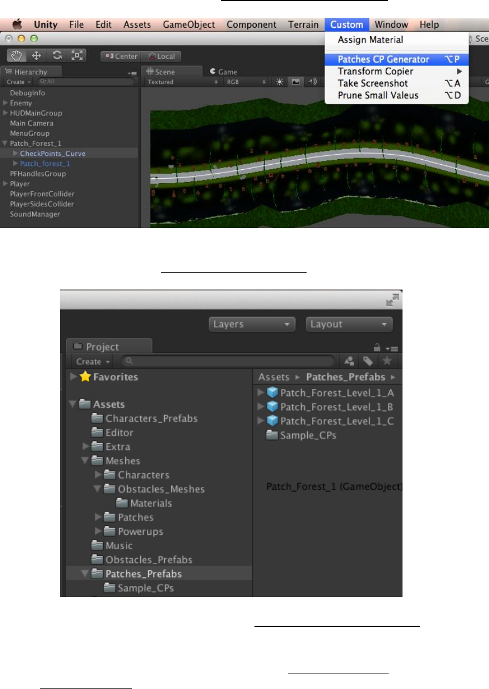Image resolution: width=489 pixels, height=689 pixels.
Task: Open the Layout dropdown
Action: [349, 325]
